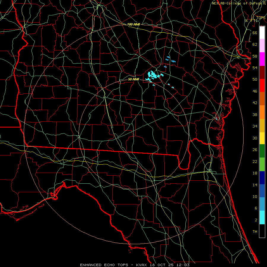
Task: Click the "K FT" legend units label
Action: pyautogui.click(x=251, y=20)
